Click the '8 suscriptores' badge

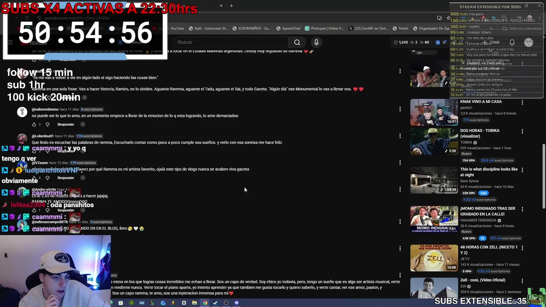[92, 110]
